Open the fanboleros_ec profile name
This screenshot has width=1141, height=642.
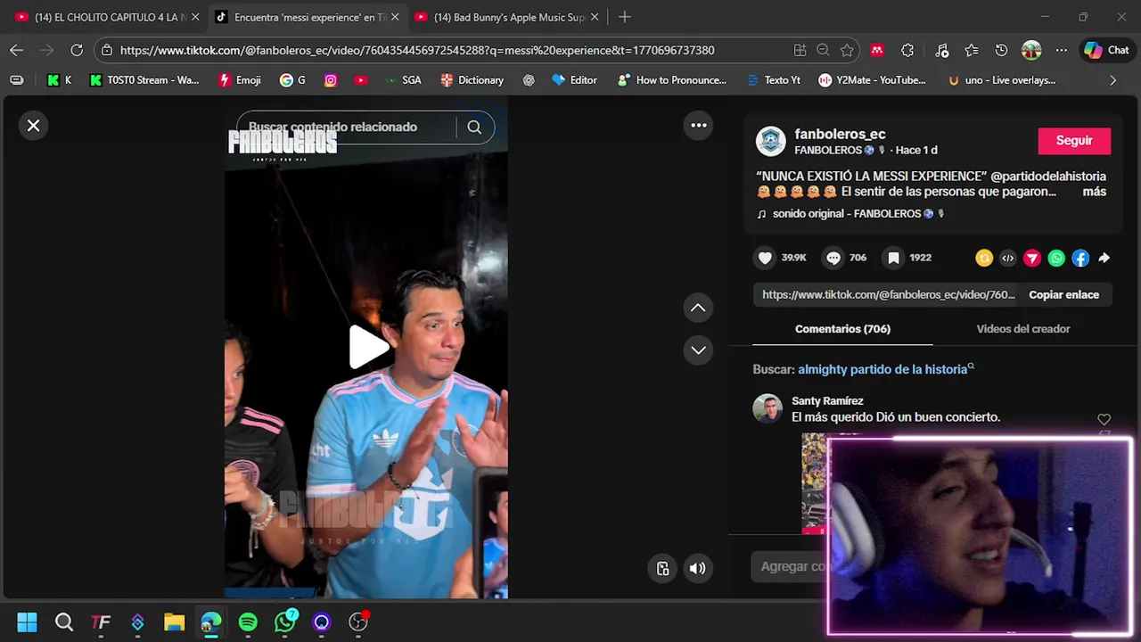click(x=840, y=134)
